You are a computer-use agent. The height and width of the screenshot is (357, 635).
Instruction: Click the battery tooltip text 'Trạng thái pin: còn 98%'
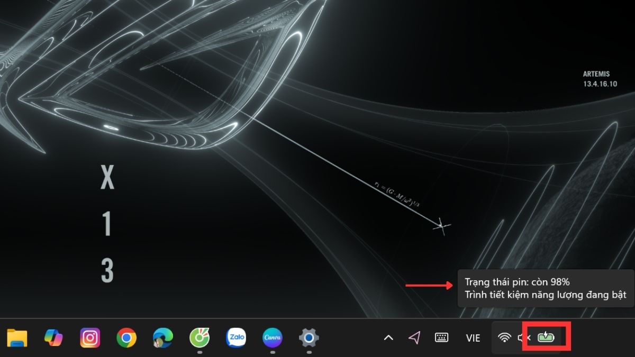pyautogui.click(x=517, y=282)
